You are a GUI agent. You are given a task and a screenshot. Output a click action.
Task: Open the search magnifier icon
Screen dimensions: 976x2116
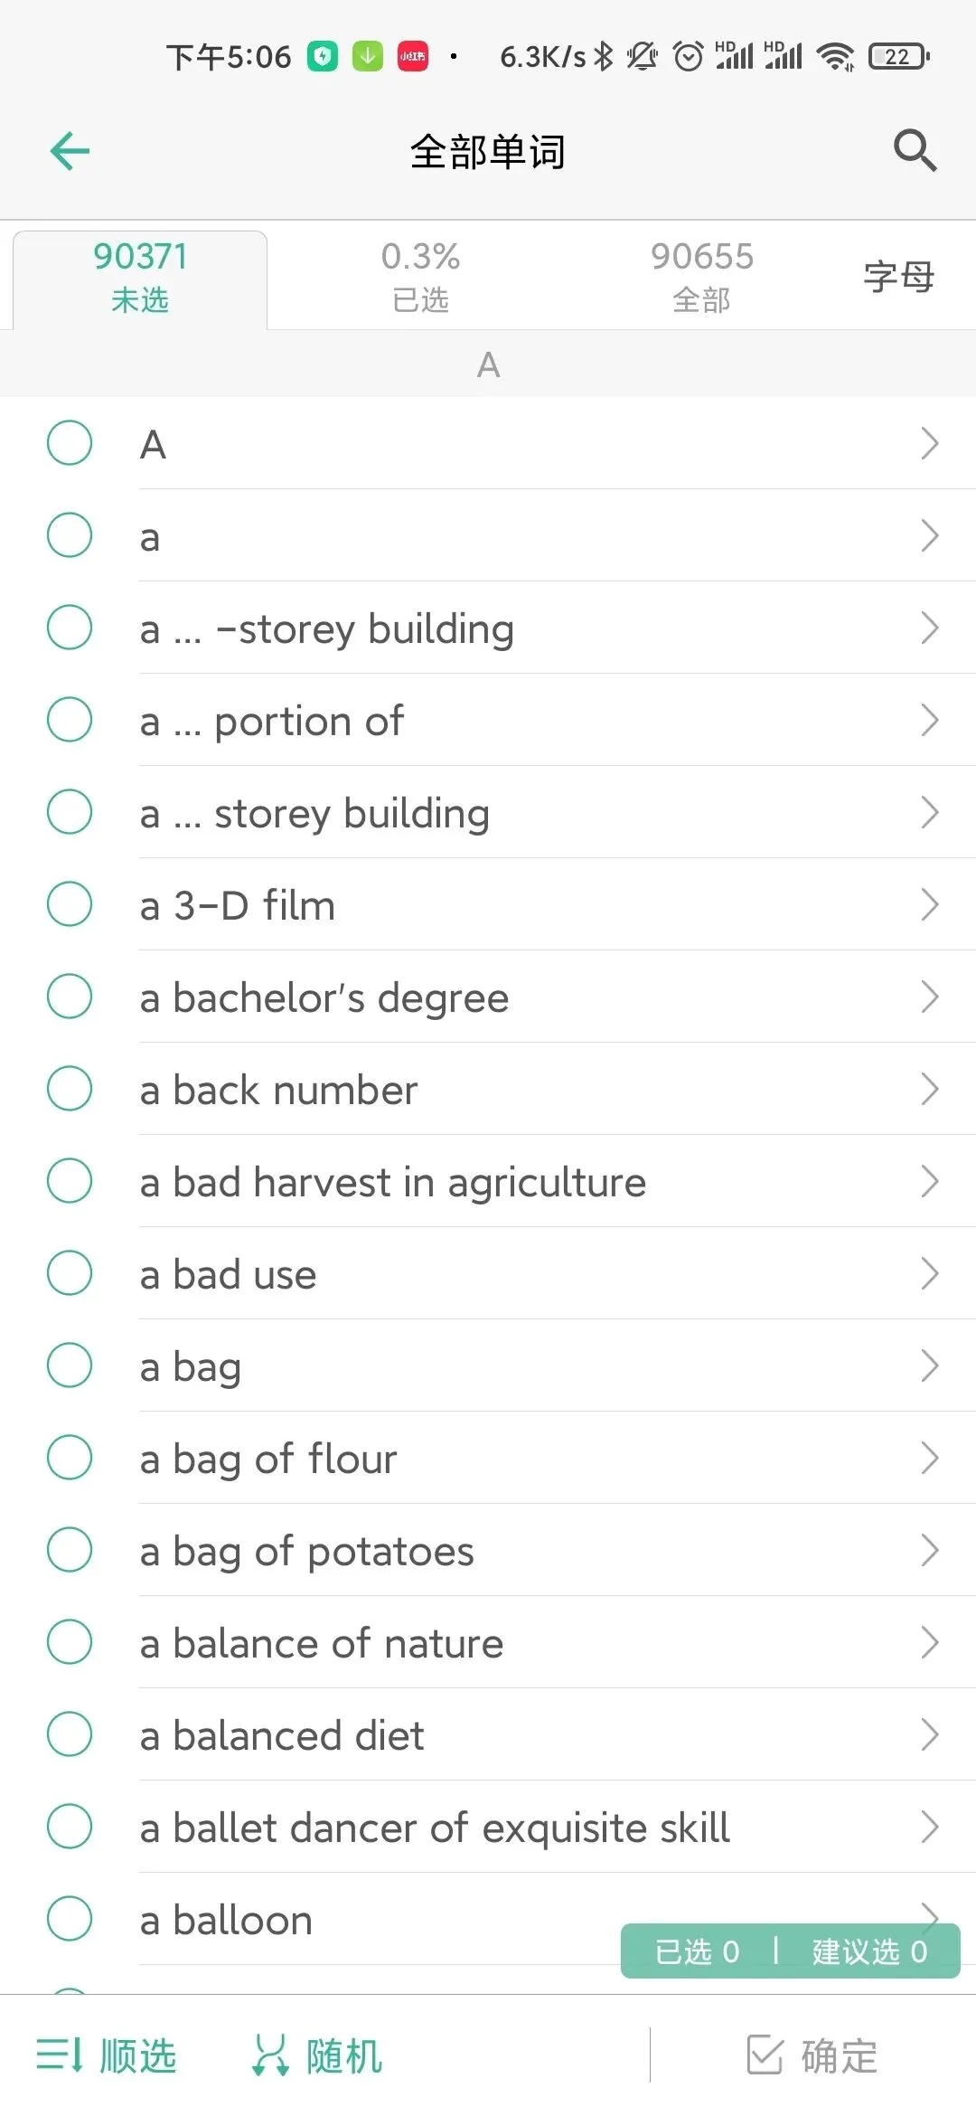915,150
